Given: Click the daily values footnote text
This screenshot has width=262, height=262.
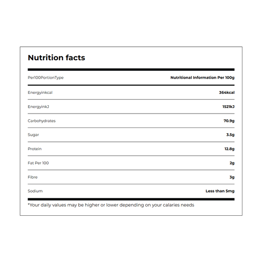Looking at the screenshot, I should 111,205.
